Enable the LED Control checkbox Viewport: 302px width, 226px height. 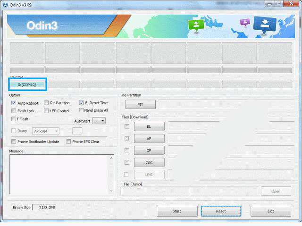(x=46, y=111)
